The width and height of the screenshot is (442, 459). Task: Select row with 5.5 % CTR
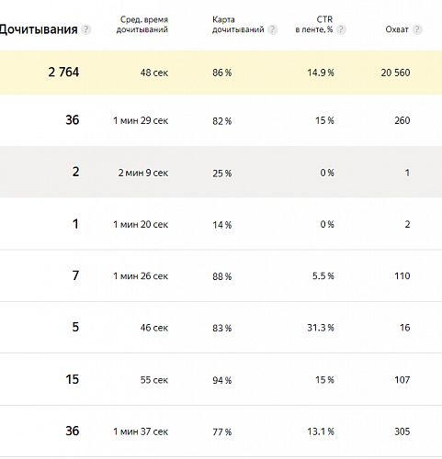click(x=221, y=275)
